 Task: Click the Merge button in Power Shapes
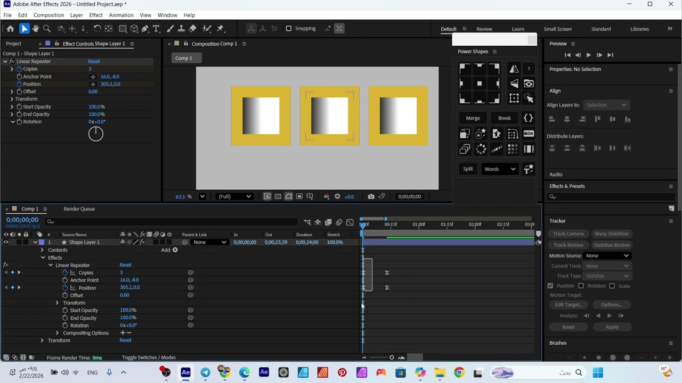473,118
